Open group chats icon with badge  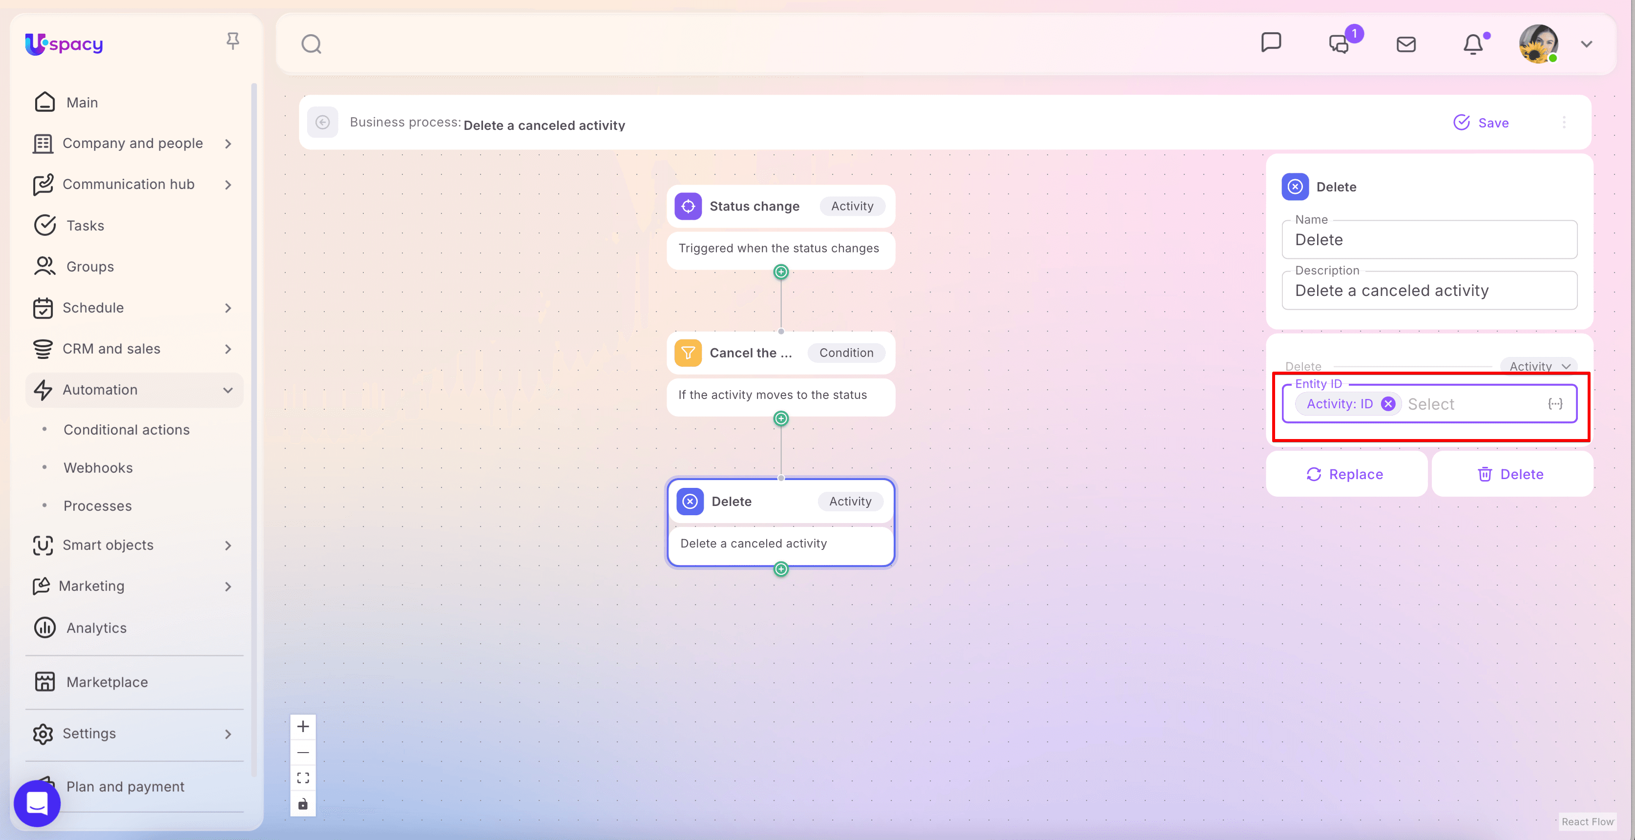(x=1339, y=44)
